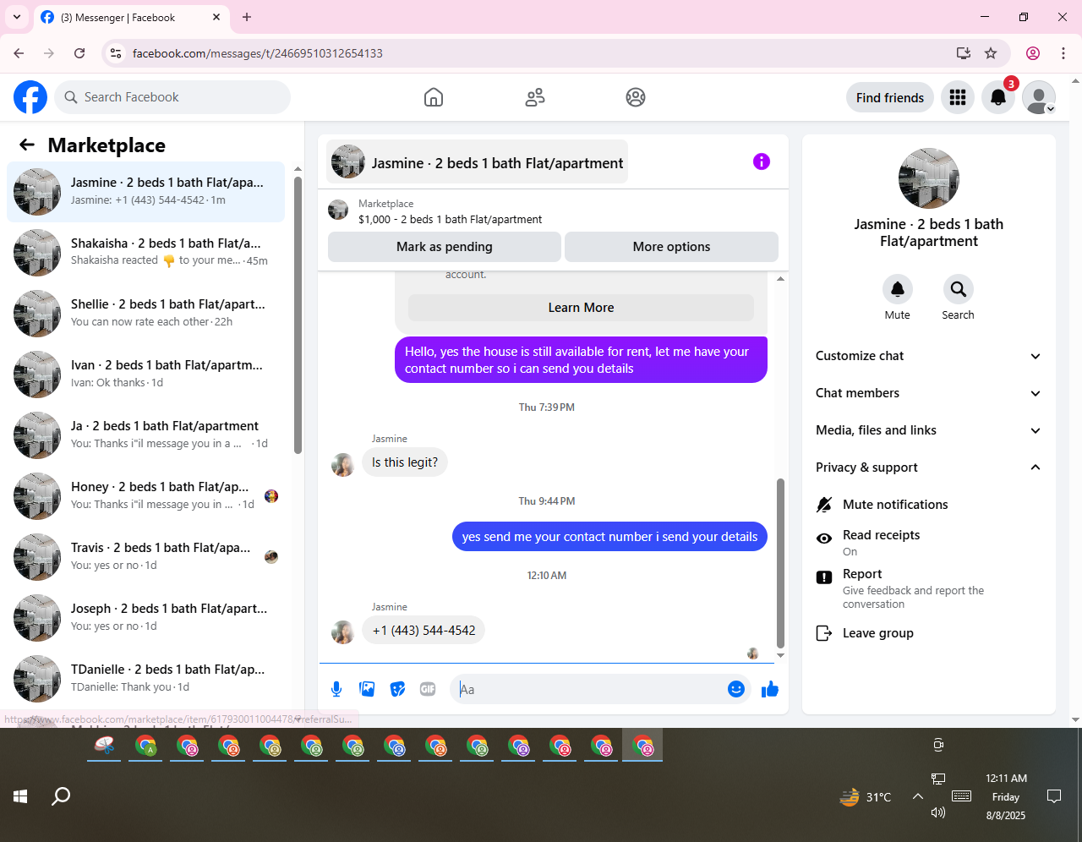Open the Marketplace listing $1,000 link
The height and width of the screenshot is (842, 1082).
pos(450,219)
